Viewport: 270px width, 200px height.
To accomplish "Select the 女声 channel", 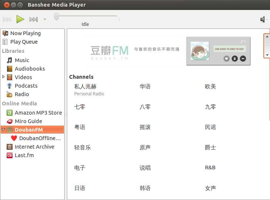I will [x=210, y=188].
